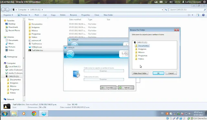Sort files by the Type column header
207x120 pixels.
[x=90, y=19]
